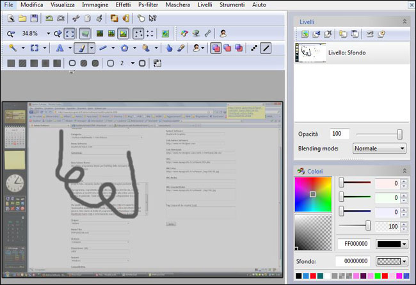Open the foreground black color button
Viewport: 416px width, 285px height.
click(x=392, y=244)
